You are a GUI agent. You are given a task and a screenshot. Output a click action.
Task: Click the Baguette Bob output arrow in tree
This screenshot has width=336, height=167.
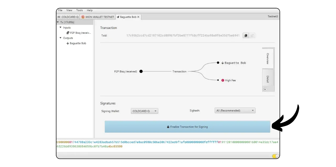click(x=68, y=43)
